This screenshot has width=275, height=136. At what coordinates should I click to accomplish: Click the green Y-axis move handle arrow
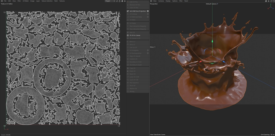point(212,42)
